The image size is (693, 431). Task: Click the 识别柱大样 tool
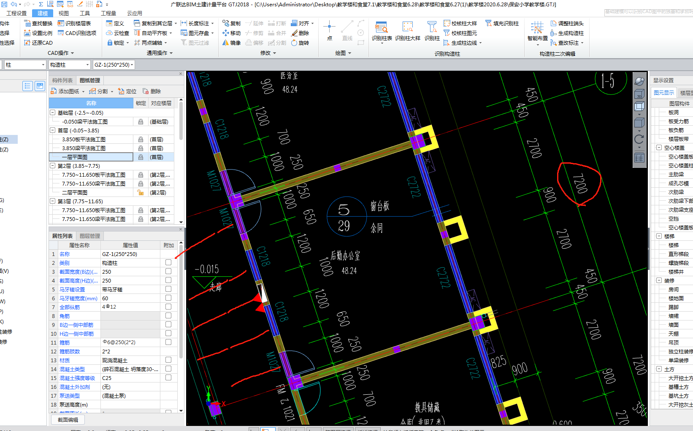tap(407, 31)
